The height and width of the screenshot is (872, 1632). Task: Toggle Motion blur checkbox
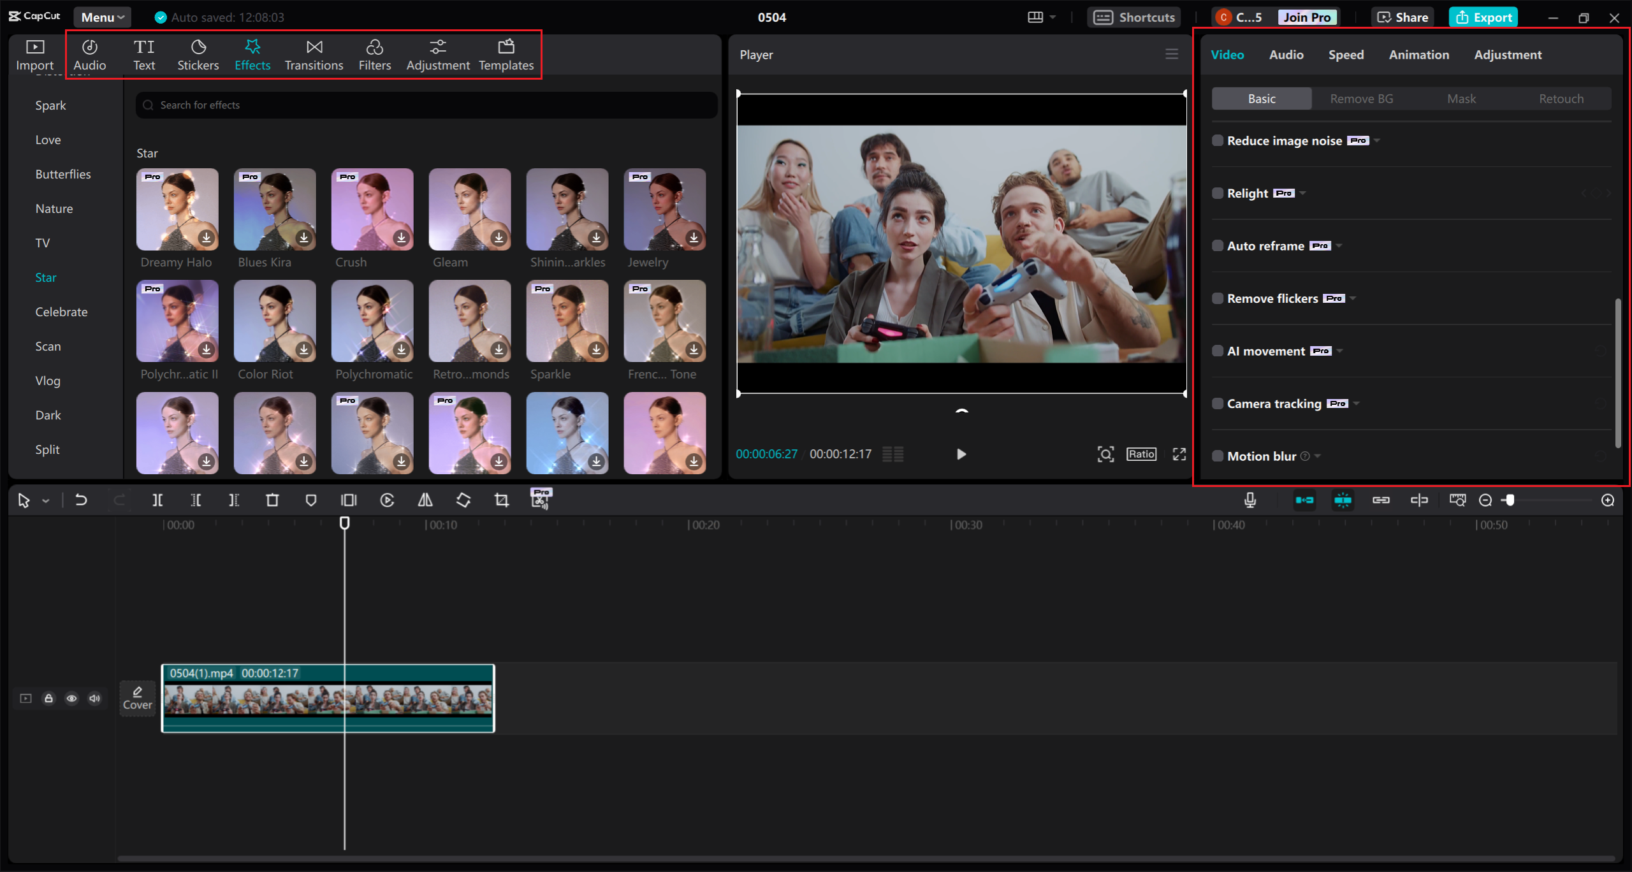coord(1216,455)
